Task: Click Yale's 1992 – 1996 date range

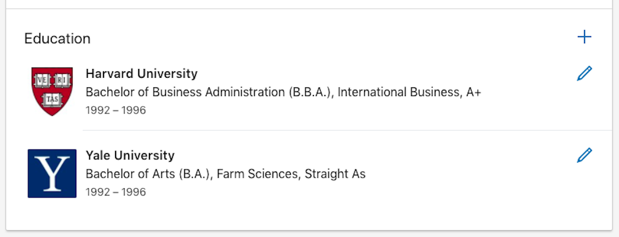Action: tap(116, 192)
